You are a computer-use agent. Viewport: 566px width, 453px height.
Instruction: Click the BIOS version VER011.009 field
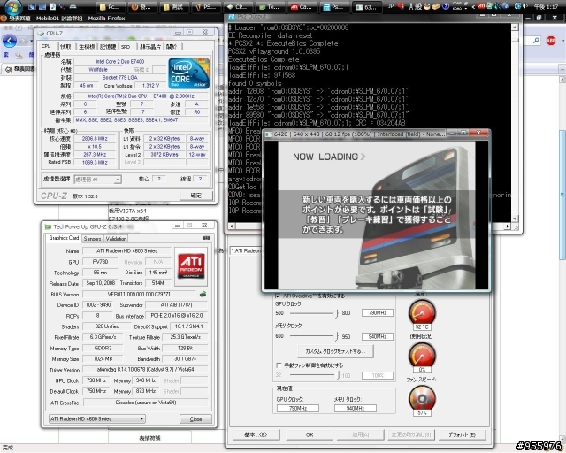pyautogui.click(x=139, y=294)
